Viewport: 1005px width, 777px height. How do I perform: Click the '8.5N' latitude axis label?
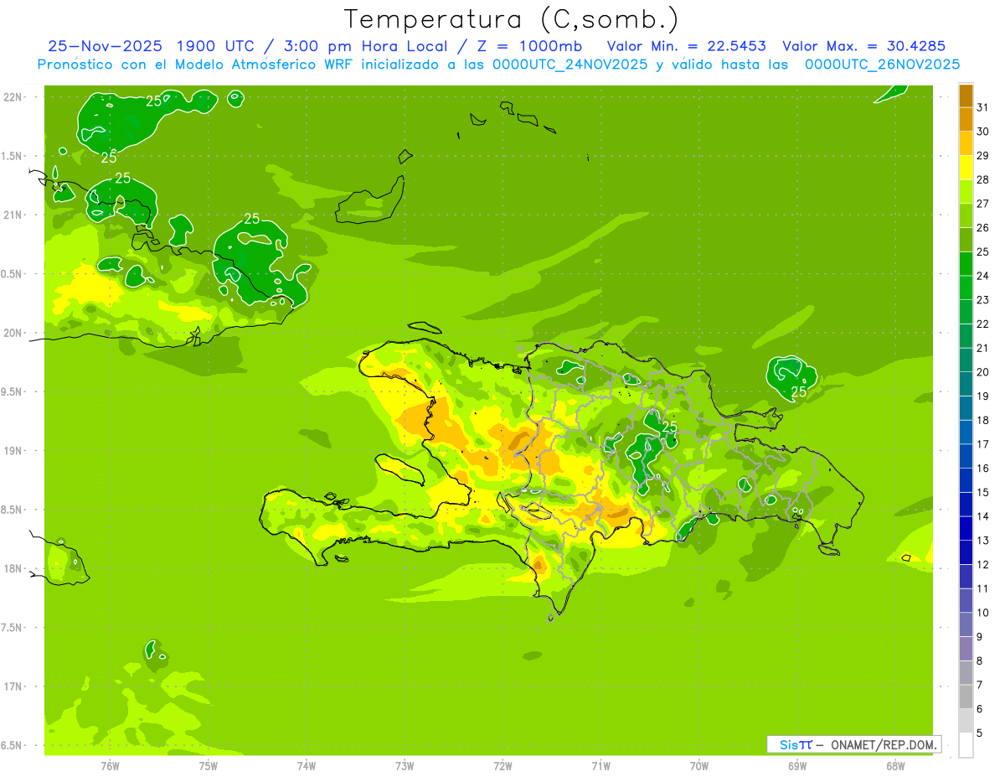coord(12,510)
